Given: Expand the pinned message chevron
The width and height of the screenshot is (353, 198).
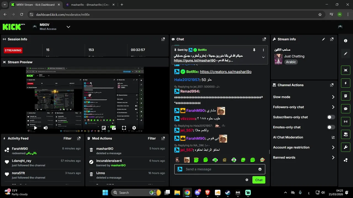Looking at the screenshot, I should click(263, 57).
